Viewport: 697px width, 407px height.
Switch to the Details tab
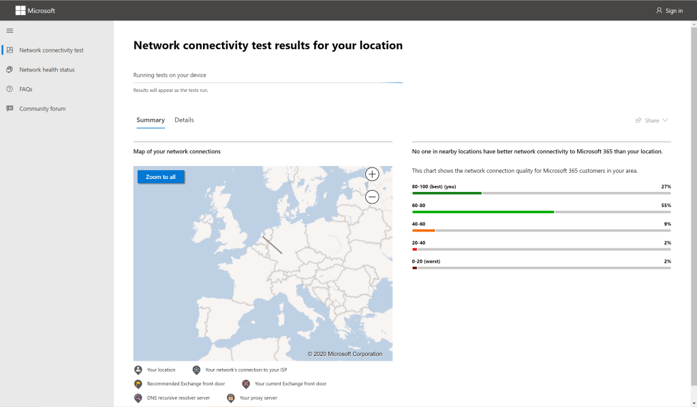[184, 120]
